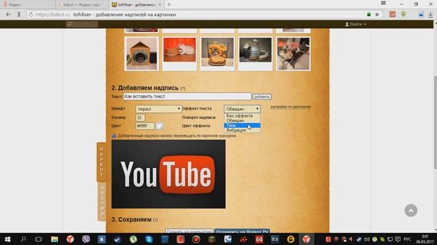Go back using the browser back arrow
The image size is (437, 245).
tap(8, 14)
